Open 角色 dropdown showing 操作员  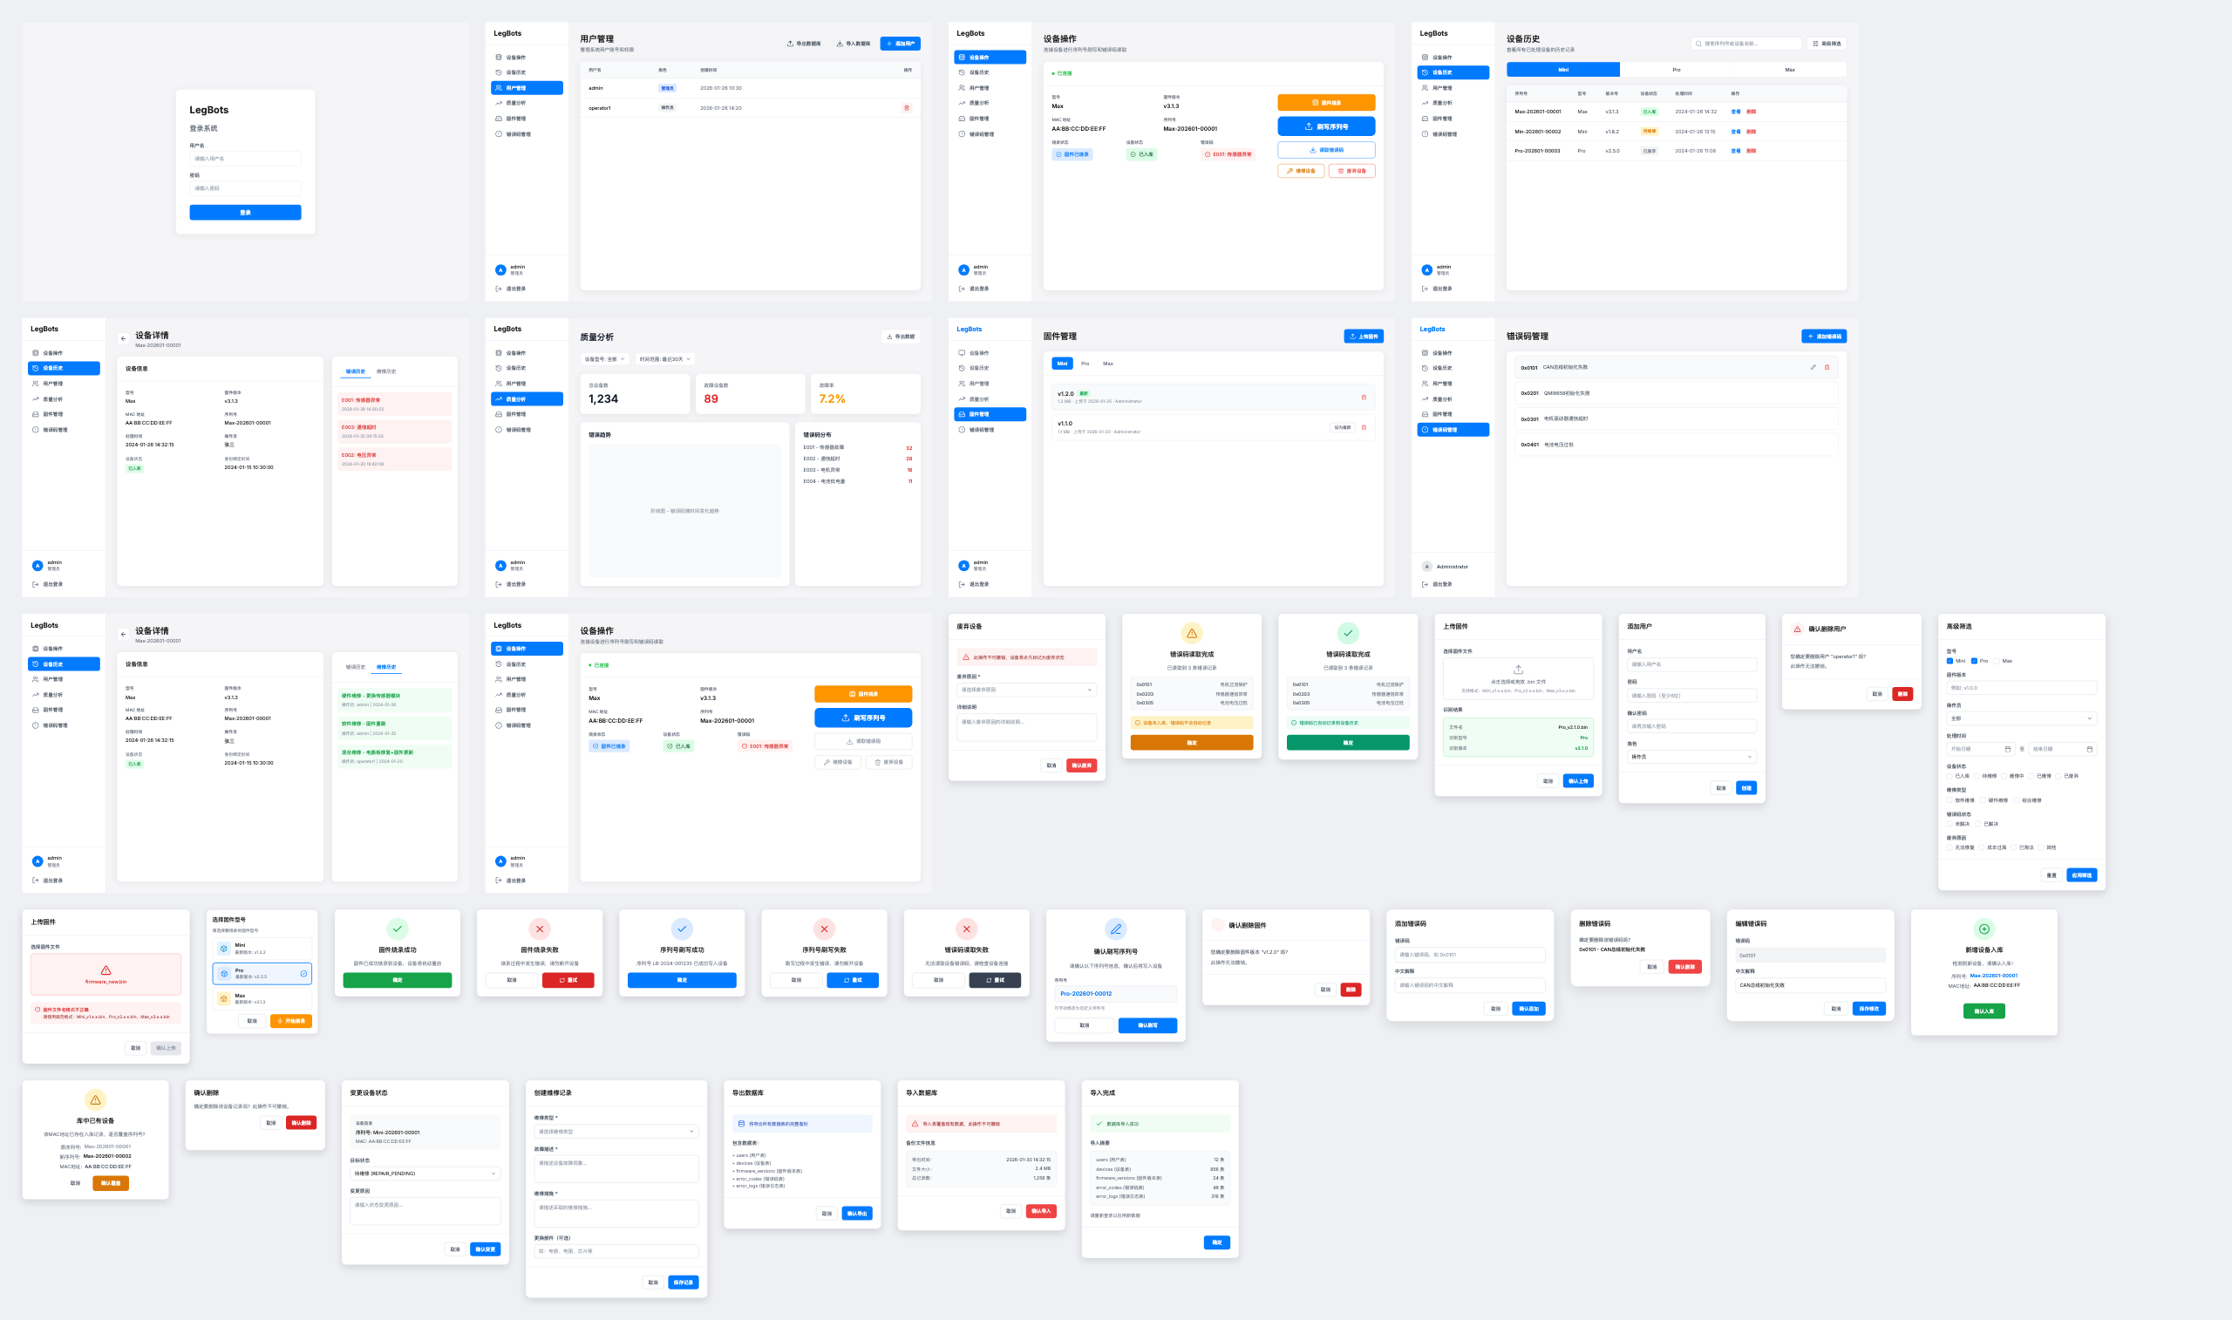click(1691, 757)
